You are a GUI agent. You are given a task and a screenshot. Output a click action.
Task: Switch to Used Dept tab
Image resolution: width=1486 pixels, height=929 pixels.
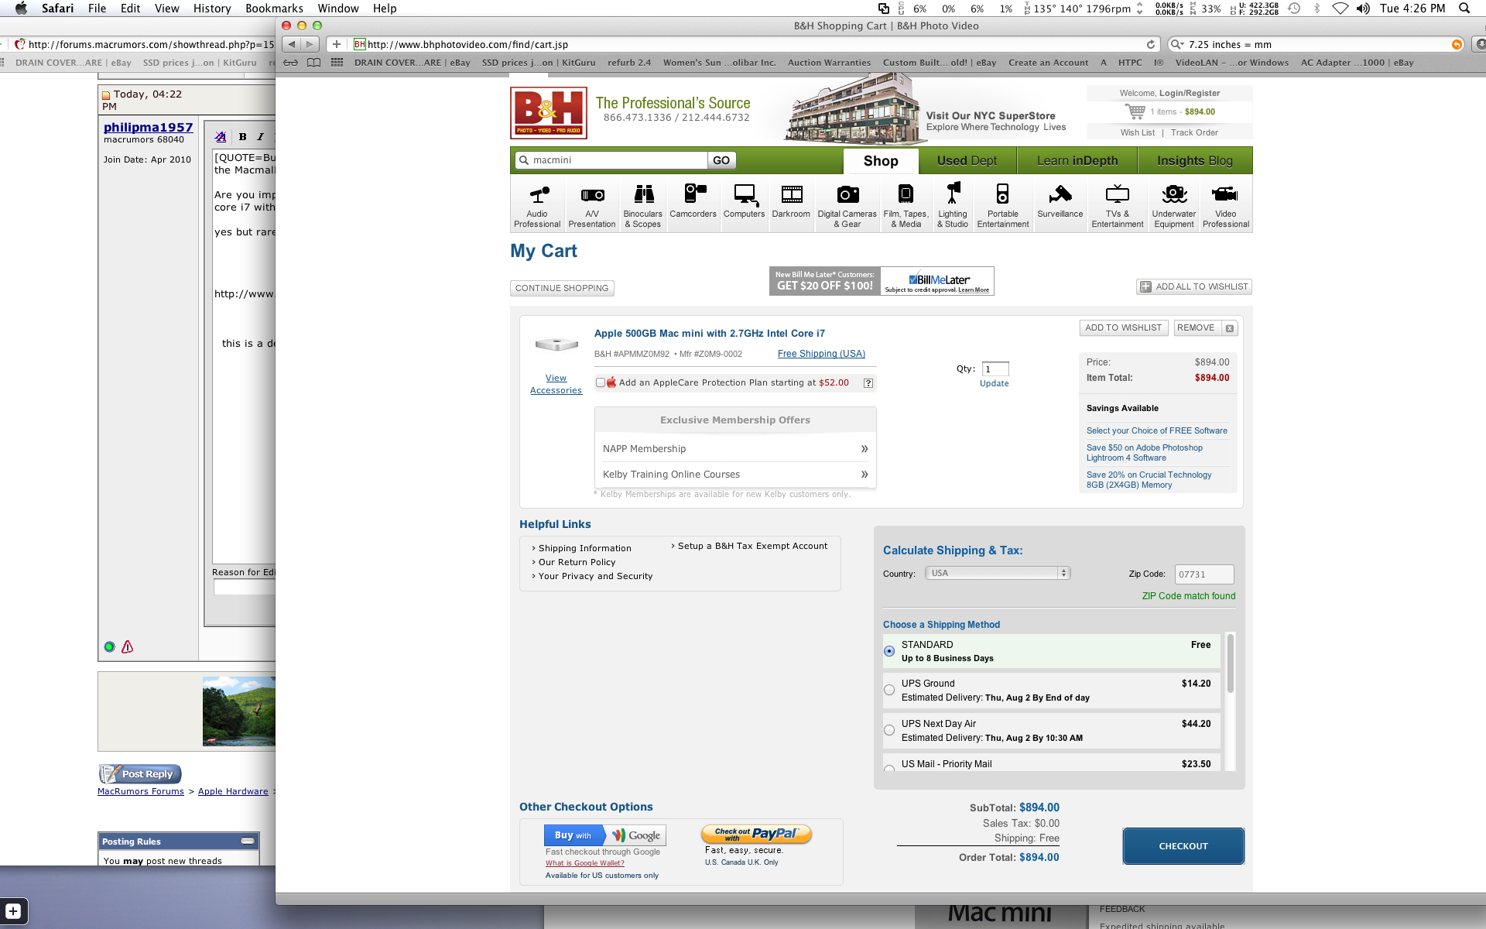(x=967, y=161)
